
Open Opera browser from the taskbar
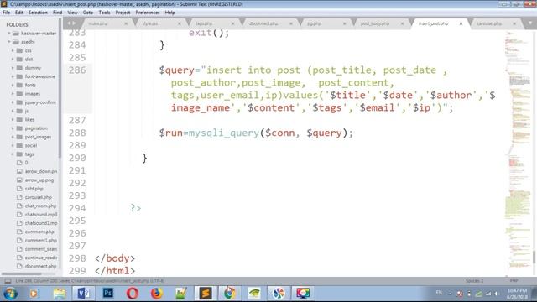tap(133, 294)
